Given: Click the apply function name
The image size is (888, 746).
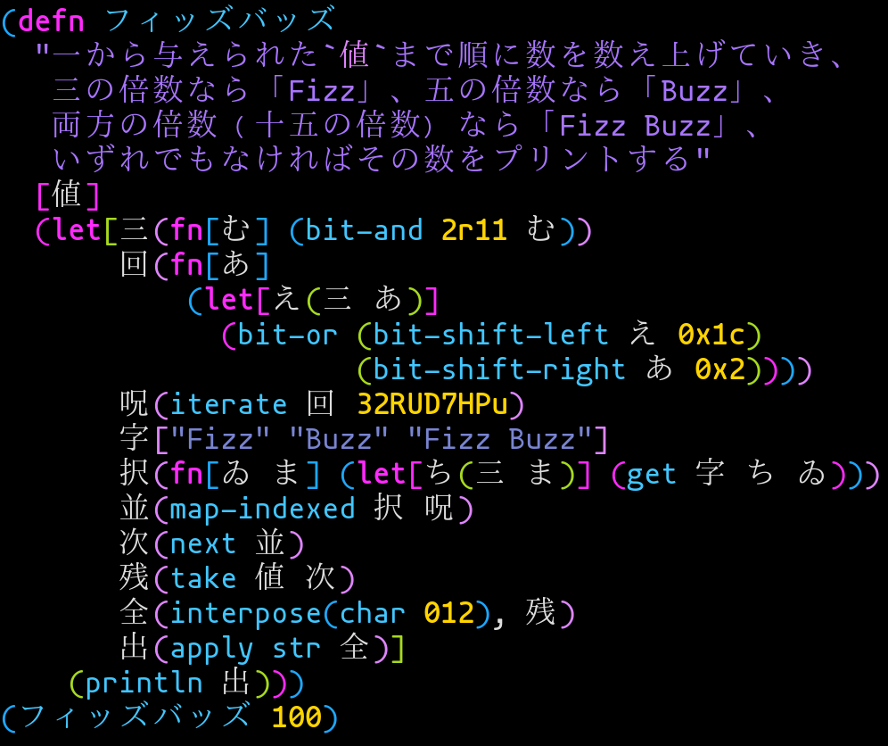Looking at the screenshot, I should click(x=212, y=649).
